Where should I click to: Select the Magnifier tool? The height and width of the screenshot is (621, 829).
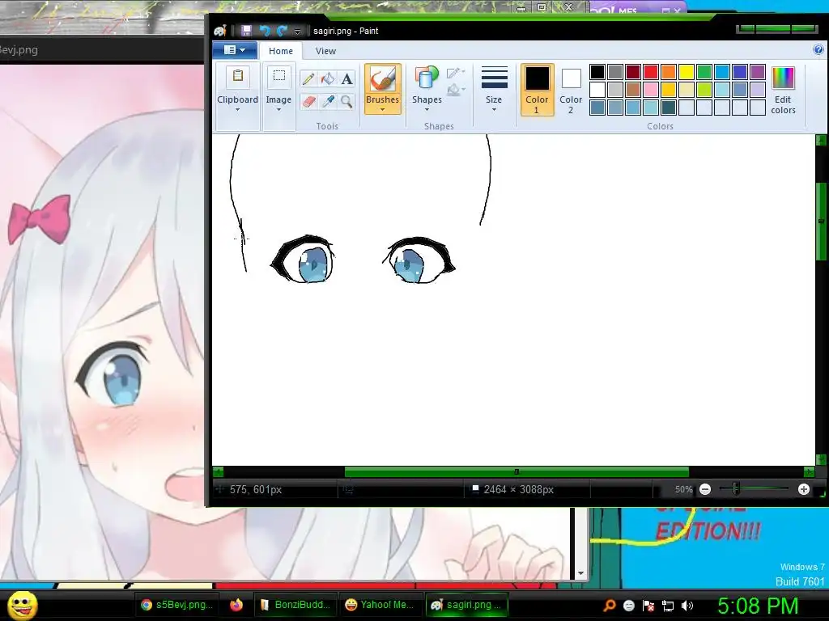[346, 101]
